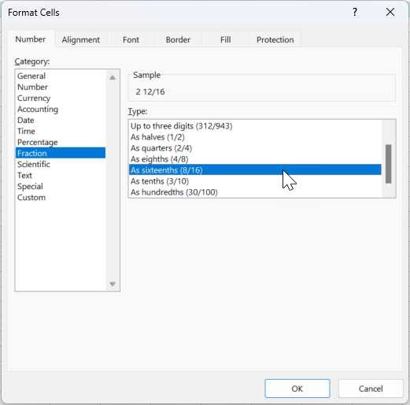Go to the Fill tab

(225, 39)
